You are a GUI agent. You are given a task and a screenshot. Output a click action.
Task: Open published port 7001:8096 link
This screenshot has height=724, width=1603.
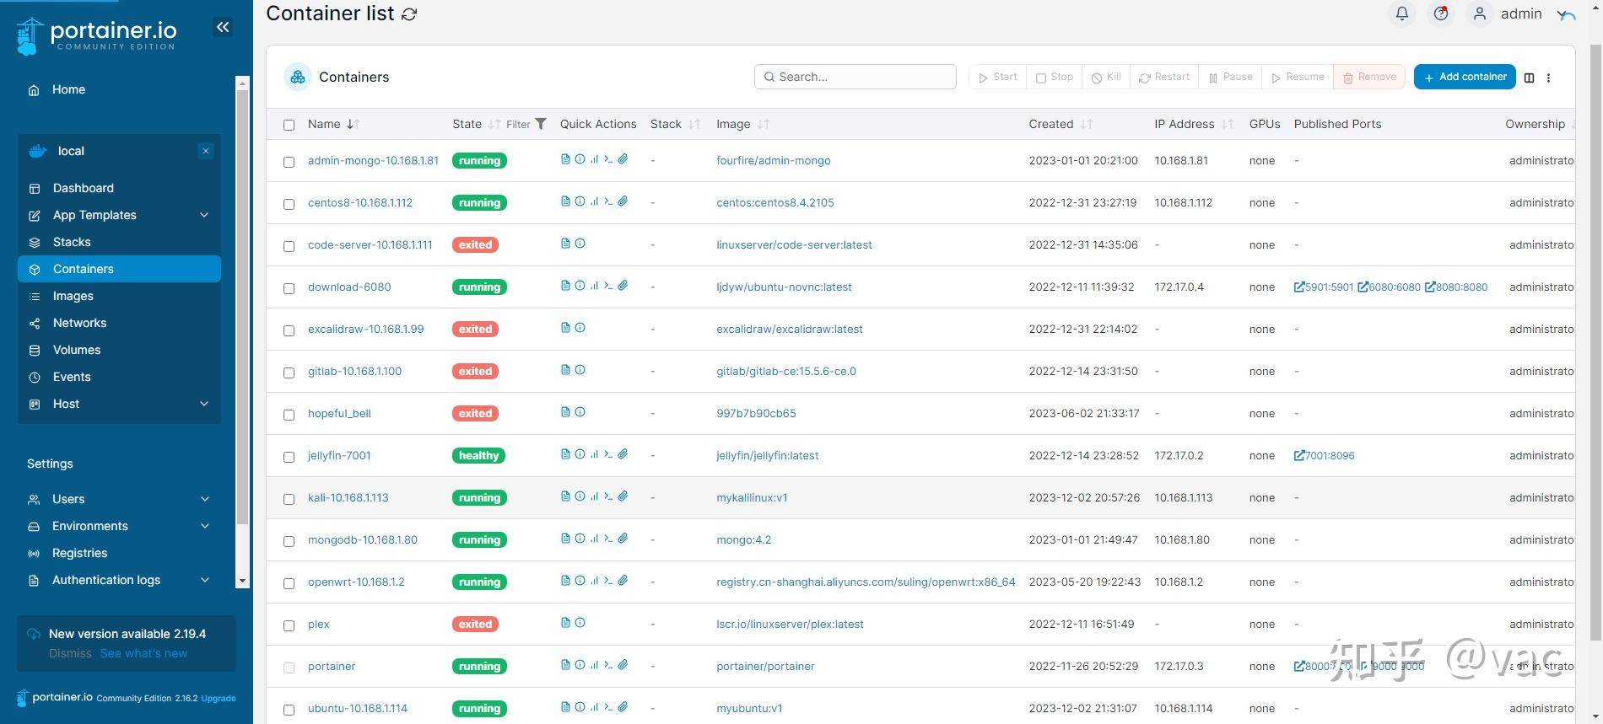point(1324,455)
